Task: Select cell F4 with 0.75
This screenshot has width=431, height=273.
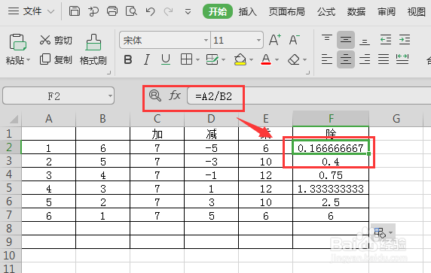Action: click(331, 174)
